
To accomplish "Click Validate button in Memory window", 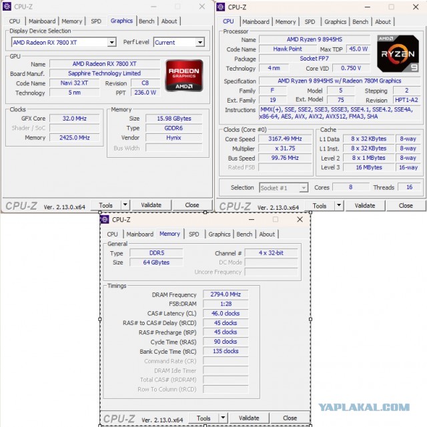I will click(249, 418).
